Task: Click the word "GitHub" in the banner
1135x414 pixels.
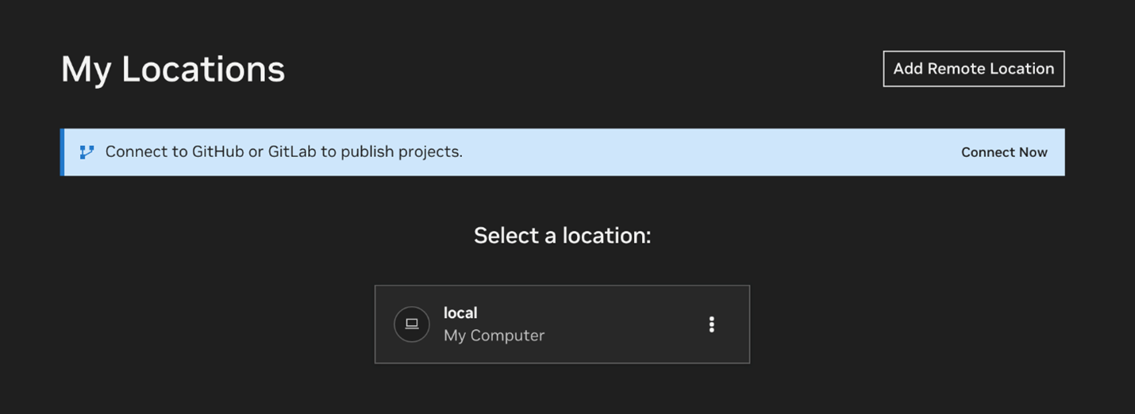Action: click(x=217, y=151)
